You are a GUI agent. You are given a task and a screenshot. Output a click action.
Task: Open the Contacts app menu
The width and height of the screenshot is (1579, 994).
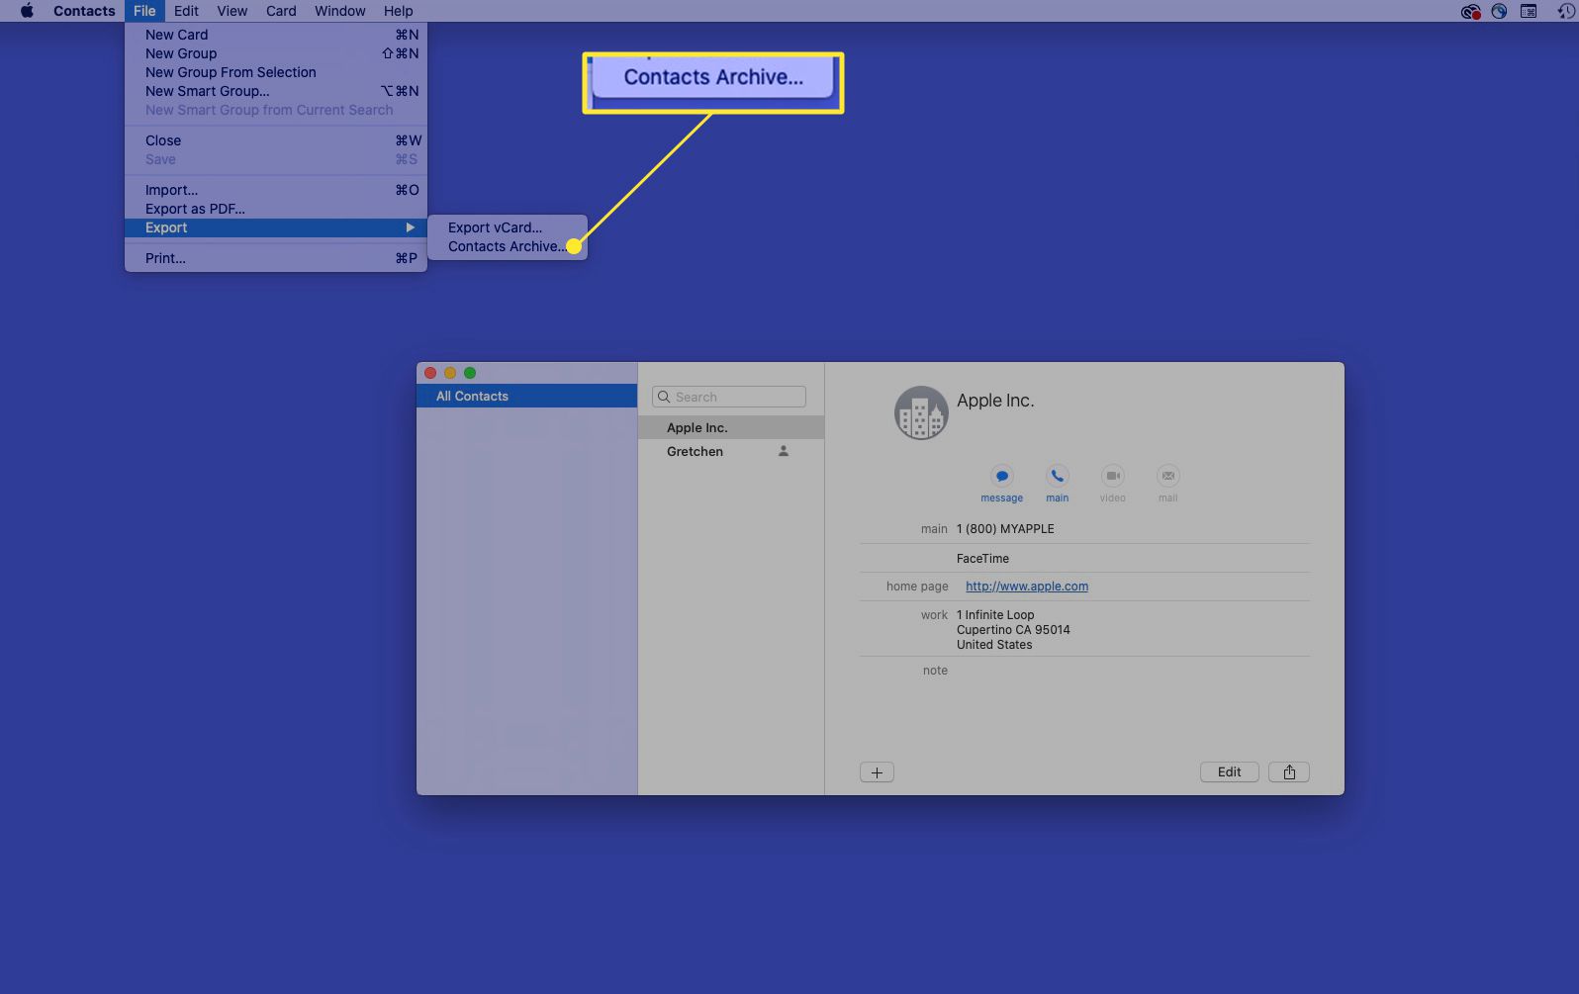tap(84, 11)
